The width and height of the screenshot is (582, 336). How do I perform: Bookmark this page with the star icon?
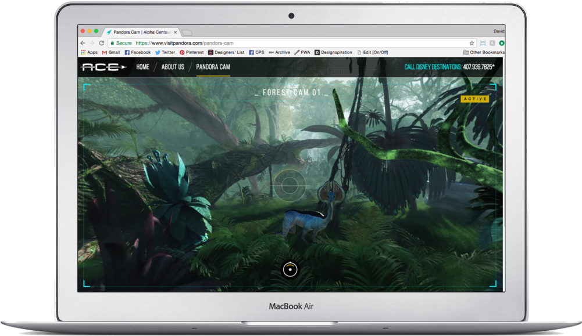point(472,43)
